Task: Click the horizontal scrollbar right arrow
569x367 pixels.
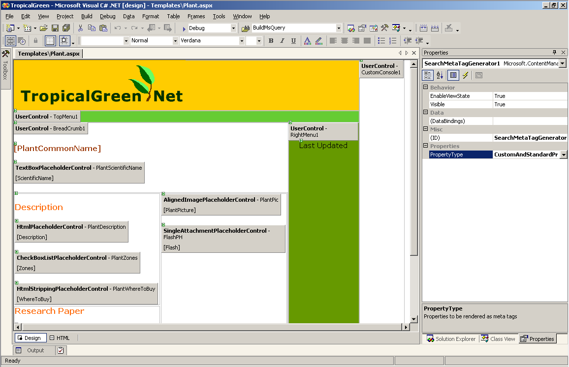Action: (x=406, y=327)
